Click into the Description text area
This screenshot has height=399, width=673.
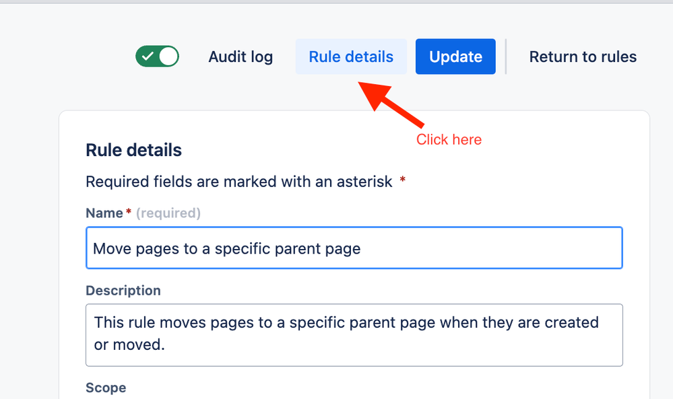tap(354, 335)
